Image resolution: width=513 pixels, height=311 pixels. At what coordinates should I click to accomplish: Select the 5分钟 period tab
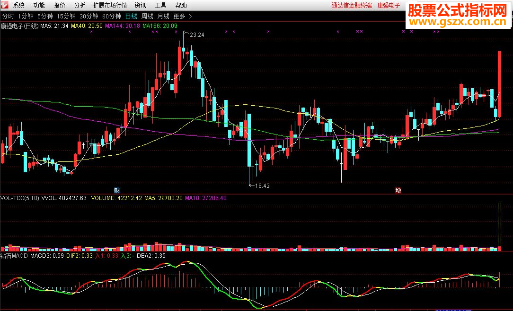pos(45,17)
